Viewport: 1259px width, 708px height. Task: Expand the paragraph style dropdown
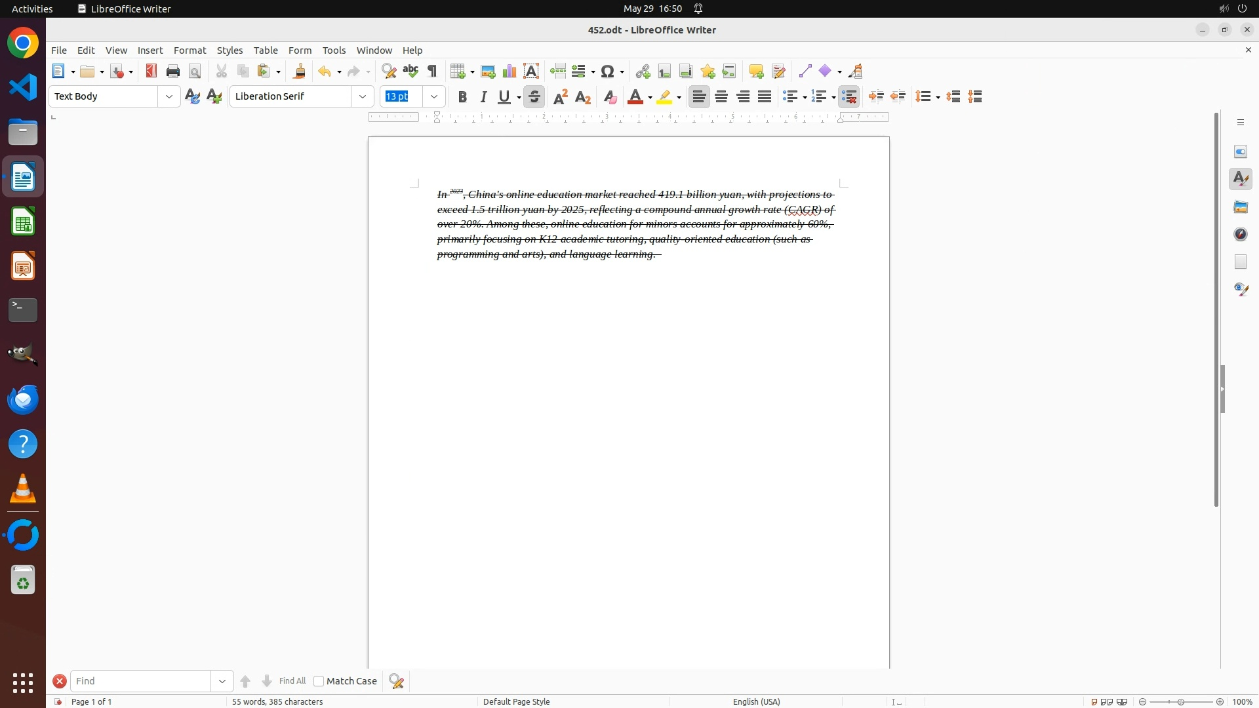[x=169, y=96]
